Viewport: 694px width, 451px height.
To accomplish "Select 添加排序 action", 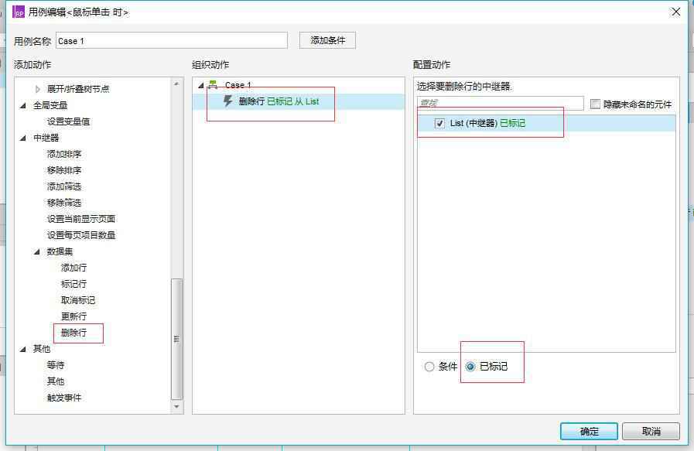I will click(64, 154).
